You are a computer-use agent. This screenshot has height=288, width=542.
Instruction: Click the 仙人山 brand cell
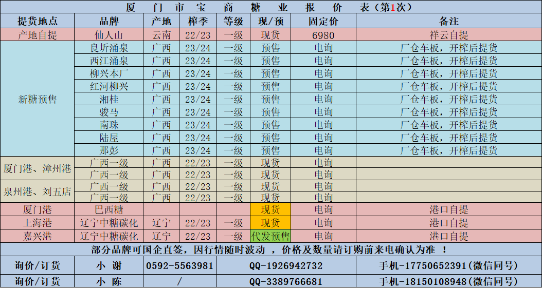tap(109, 35)
